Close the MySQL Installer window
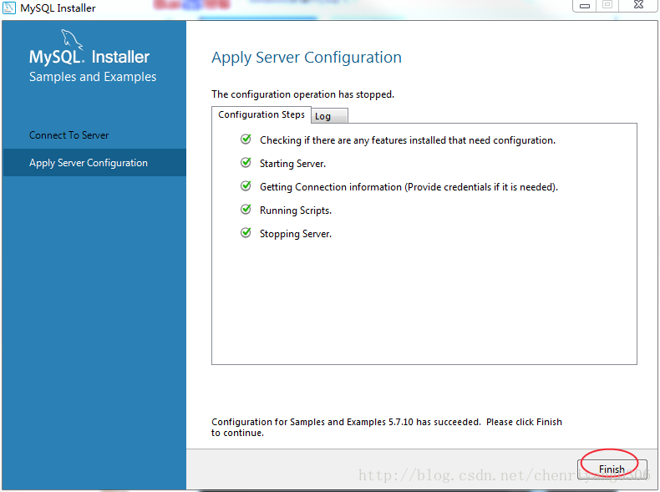Screen dimensions: 660x492 coord(638,5)
